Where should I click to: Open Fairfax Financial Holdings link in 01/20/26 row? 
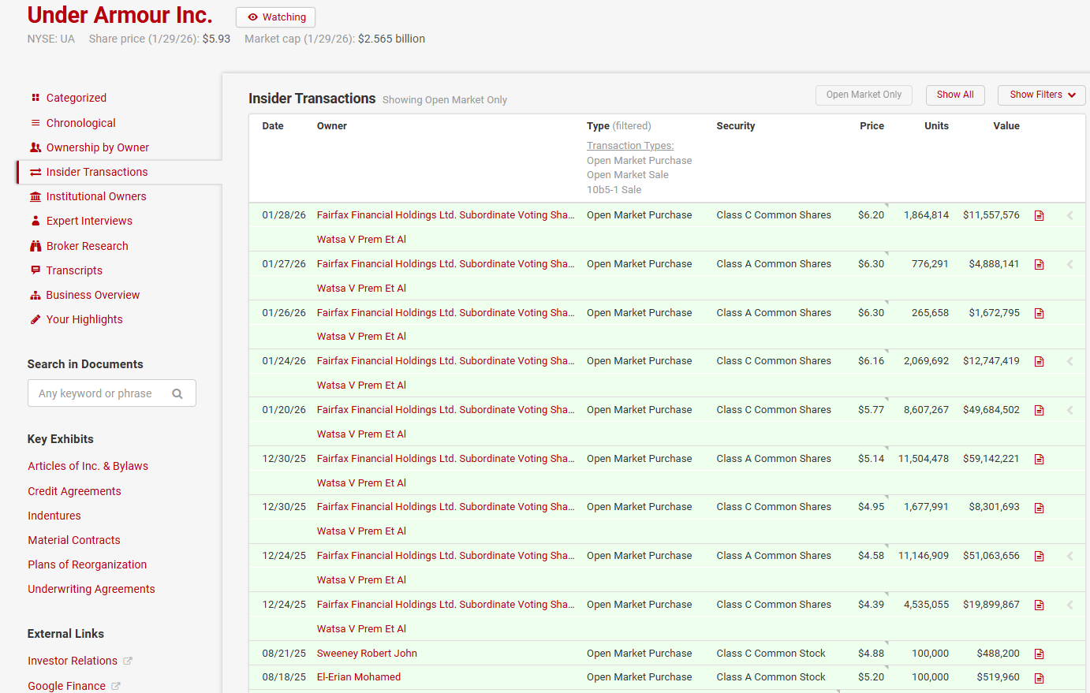click(446, 410)
